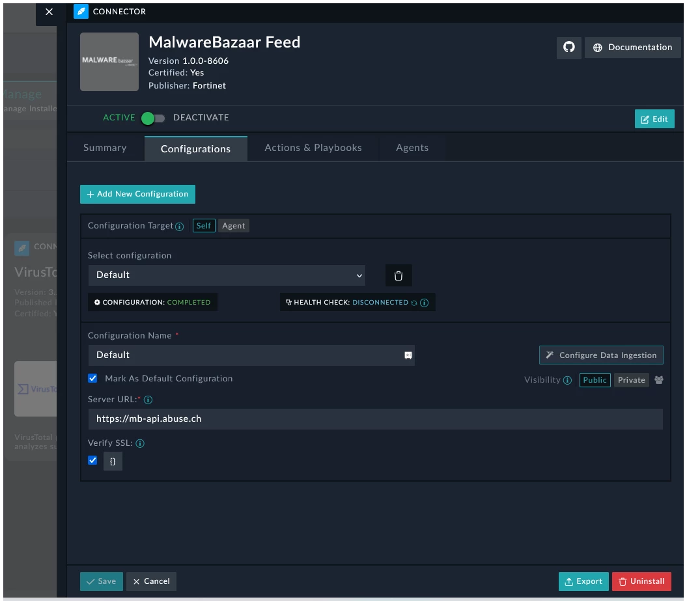Image resolution: width=687 pixels, height=604 pixels.
Task: Open Server URL info icon
Action: pos(148,400)
